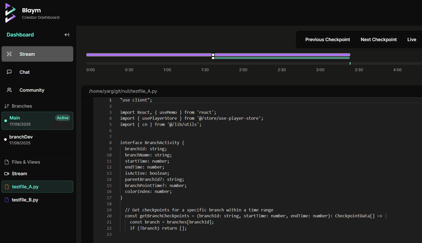Switch to Live mode

tap(412, 39)
